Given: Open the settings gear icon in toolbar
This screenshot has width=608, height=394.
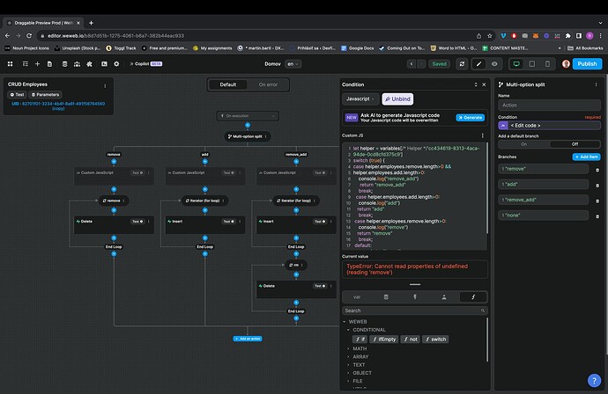Looking at the screenshot, I should click(x=116, y=64).
